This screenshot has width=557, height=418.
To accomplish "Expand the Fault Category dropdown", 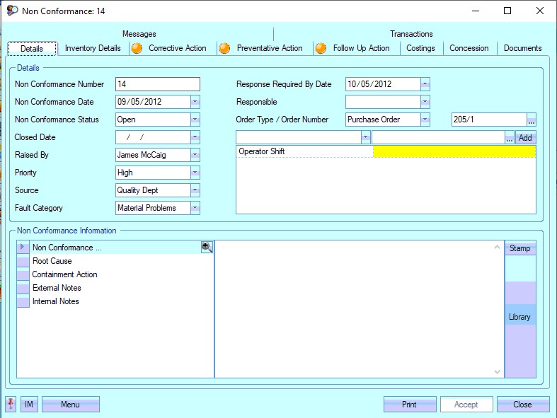I will point(195,208).
